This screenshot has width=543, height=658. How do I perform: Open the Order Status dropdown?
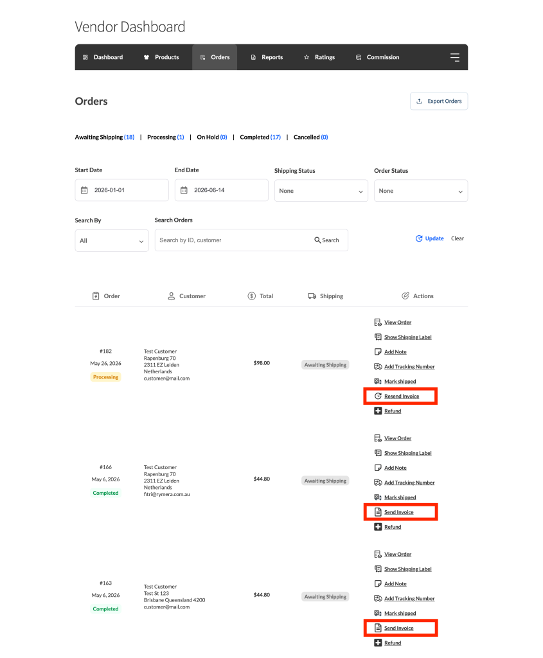(x=421, y=190)
